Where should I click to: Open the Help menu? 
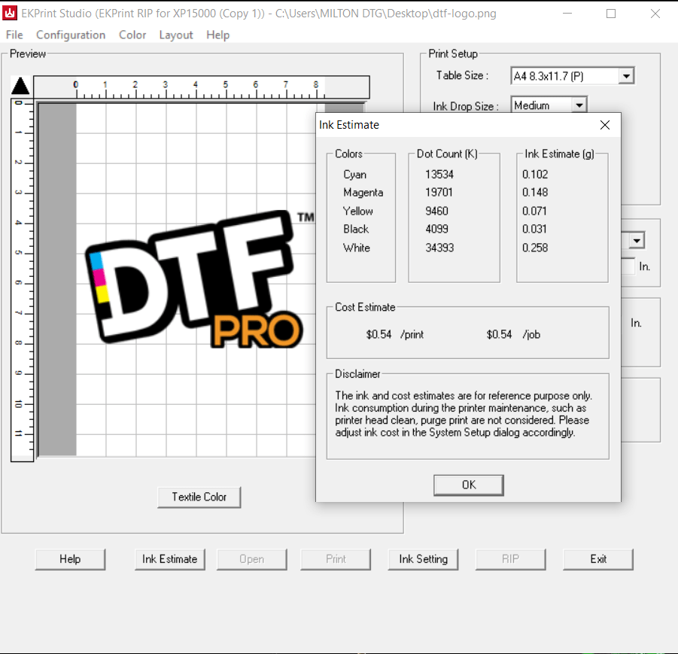[x=217, y=35]
